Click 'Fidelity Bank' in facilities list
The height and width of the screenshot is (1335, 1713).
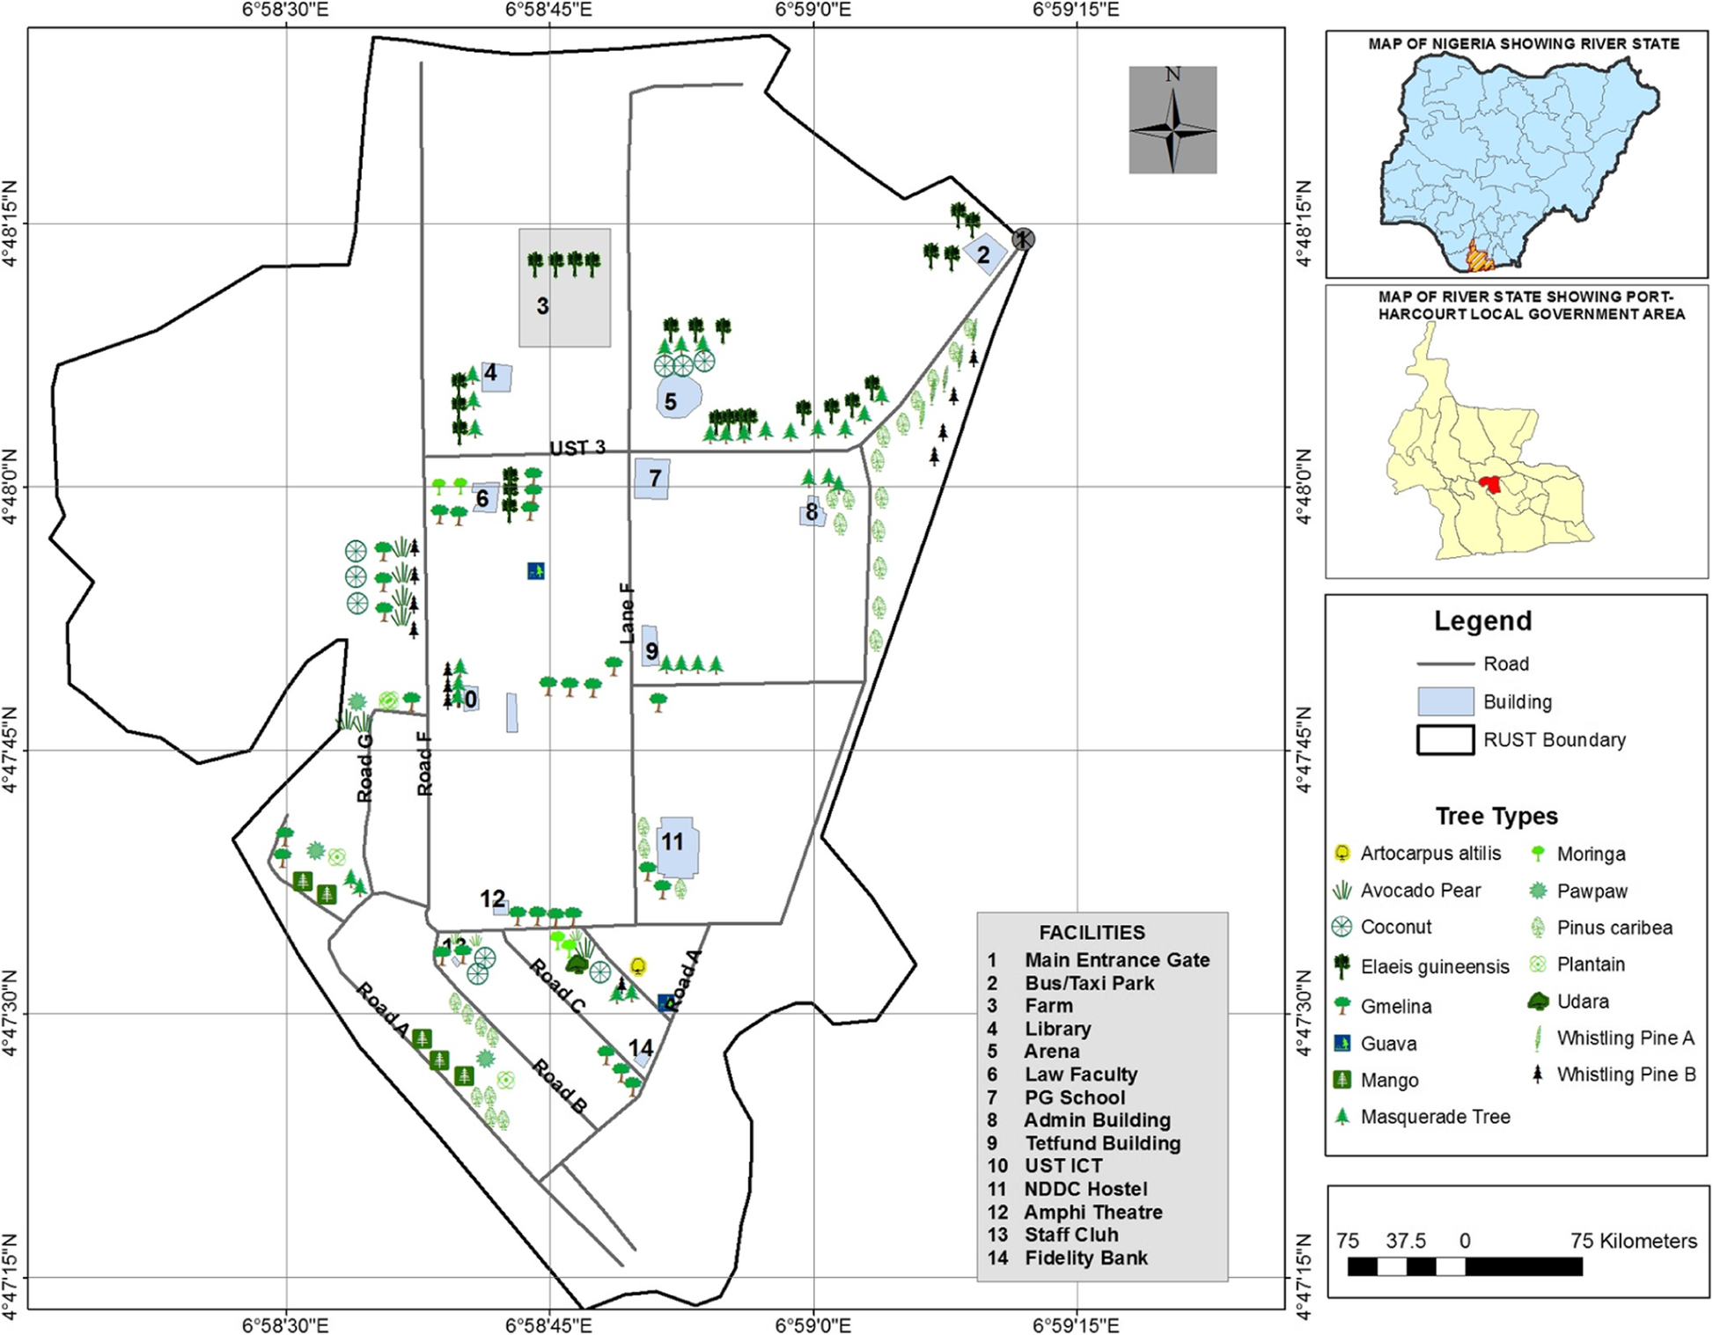[x=1086, y=1258]
